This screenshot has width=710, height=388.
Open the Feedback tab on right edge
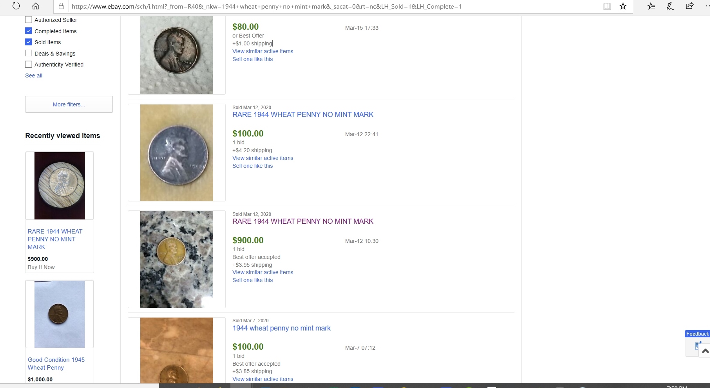point(697,334)
